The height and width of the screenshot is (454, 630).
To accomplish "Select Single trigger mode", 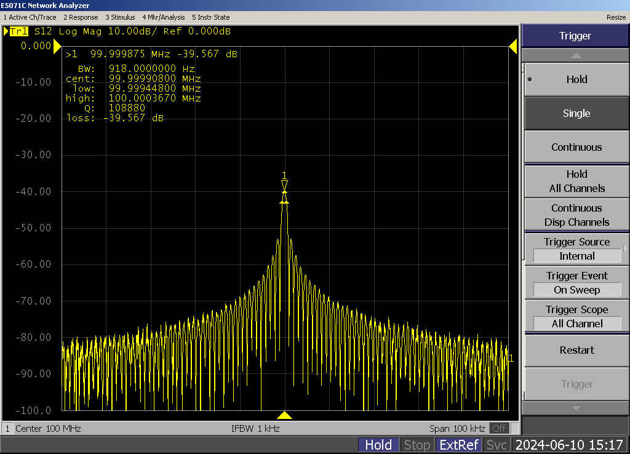I will (576, 113).
